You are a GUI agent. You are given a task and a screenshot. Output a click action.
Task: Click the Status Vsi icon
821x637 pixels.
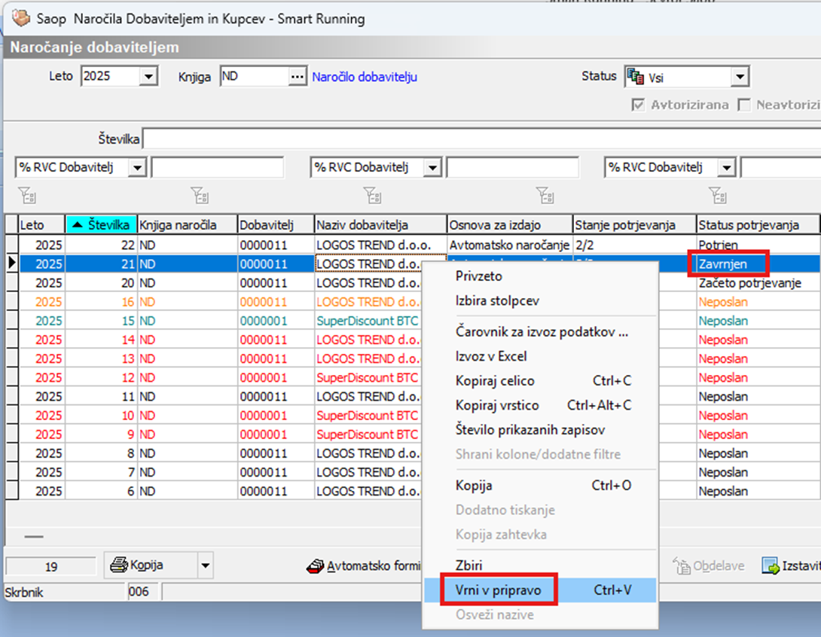(636, 77)
